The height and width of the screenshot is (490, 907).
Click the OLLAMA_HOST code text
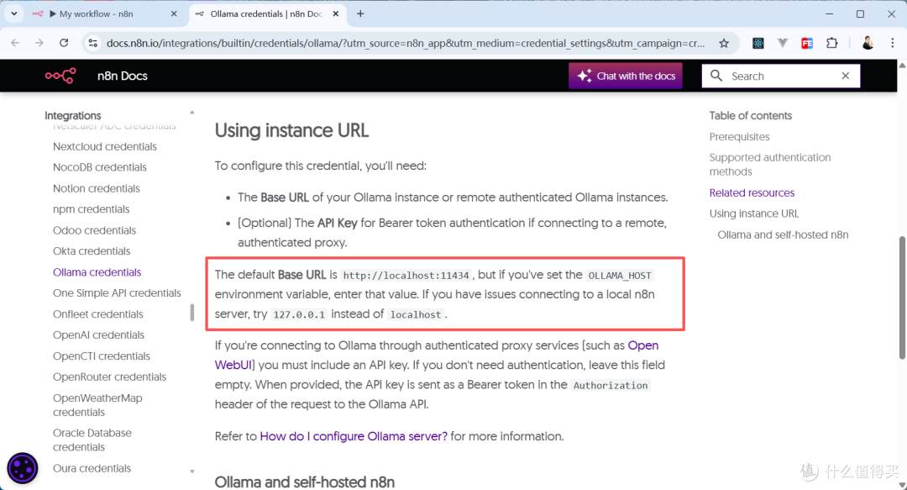(x=620, y=276)
